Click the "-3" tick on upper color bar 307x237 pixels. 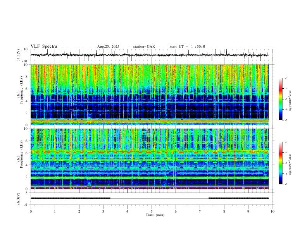(x=286, y=78)
